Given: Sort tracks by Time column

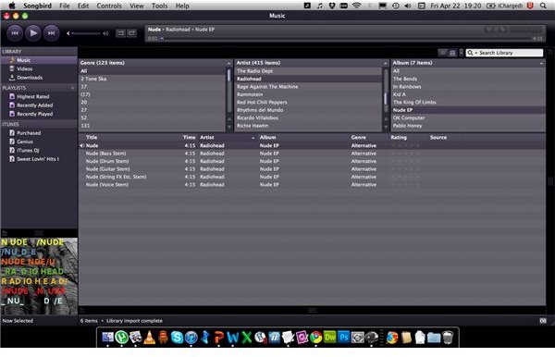Looking at the screenshot, I should coord(189,137).
